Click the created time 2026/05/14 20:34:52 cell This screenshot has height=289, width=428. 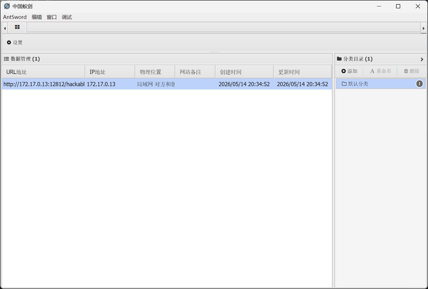(x=244, y=84)
